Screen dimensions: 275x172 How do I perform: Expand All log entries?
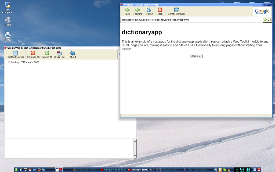pos(47,55)
